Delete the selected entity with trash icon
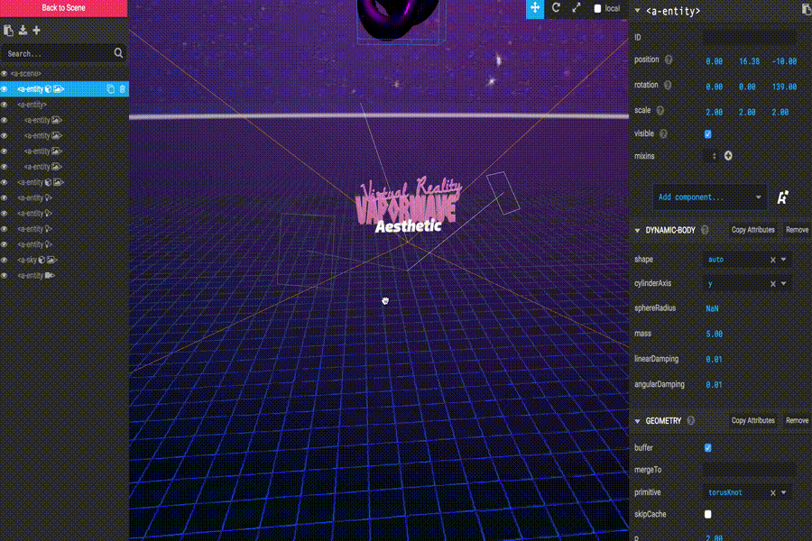 (123, 89)
